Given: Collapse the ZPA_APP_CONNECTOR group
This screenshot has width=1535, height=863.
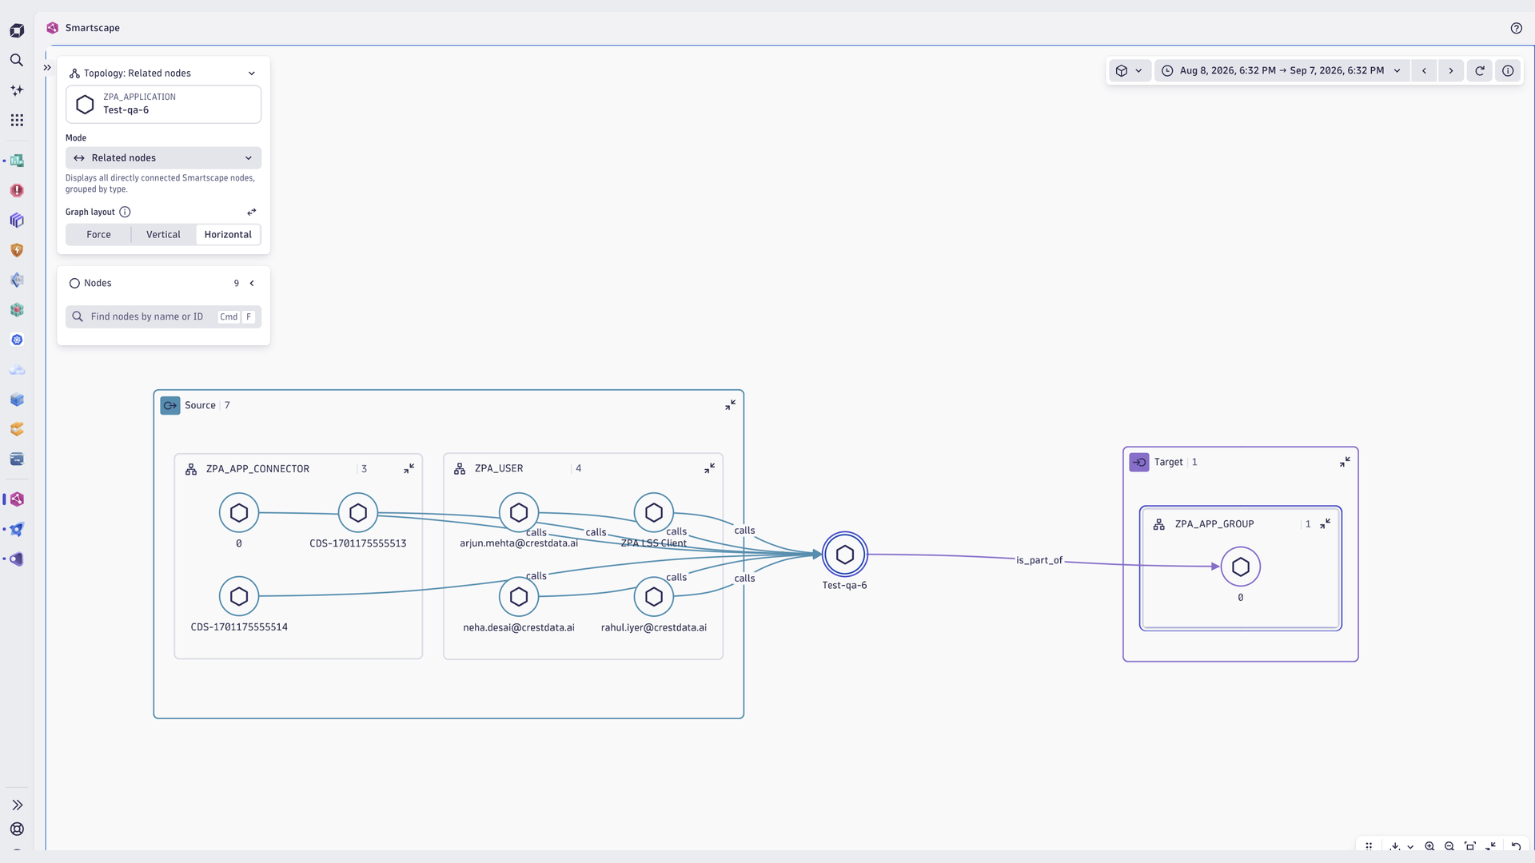Looking at the screenshot, I should point(409,468).
